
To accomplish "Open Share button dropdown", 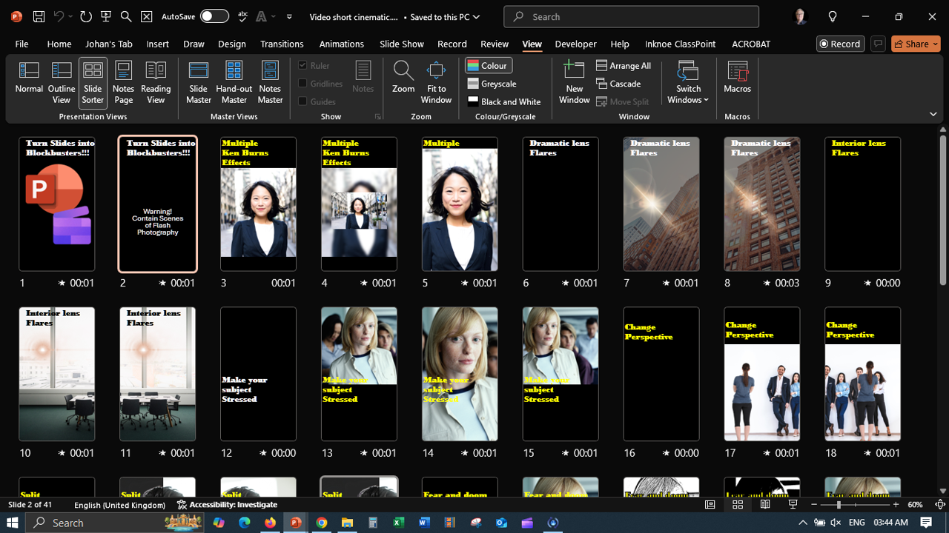I will pyautogui.click(x=936, y=44).
